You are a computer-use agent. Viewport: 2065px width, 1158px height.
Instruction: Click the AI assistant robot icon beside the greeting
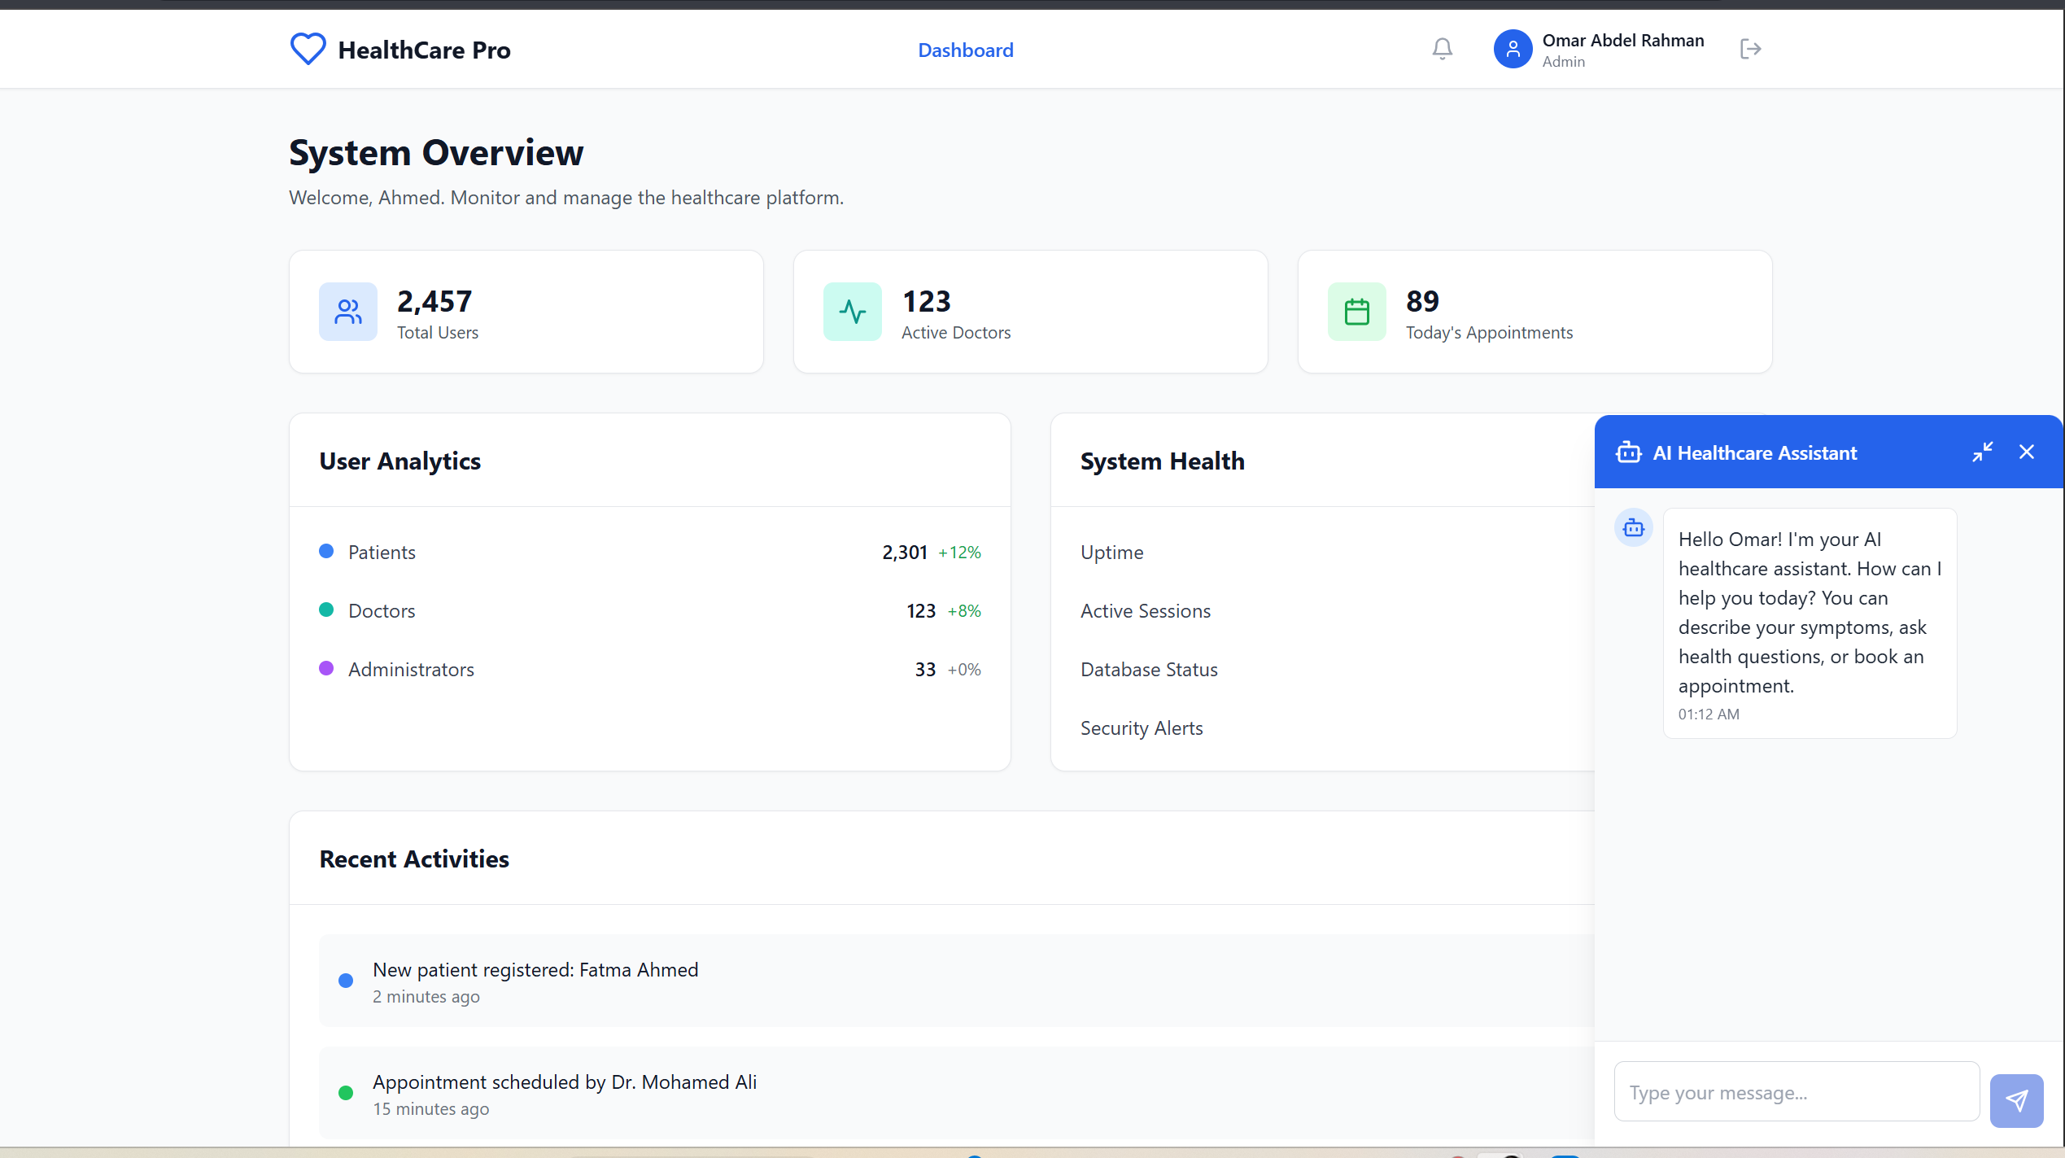[1633, 527]
